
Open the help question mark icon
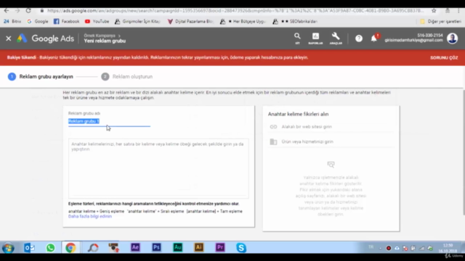pos(359,38)
